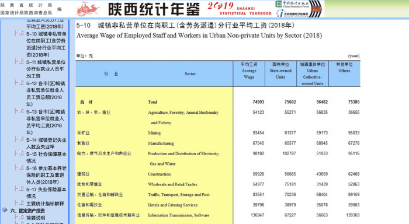Click the book icon next to 六、固定资产投资
Viewport: 409px width, 224px height.
coord(5,210)
